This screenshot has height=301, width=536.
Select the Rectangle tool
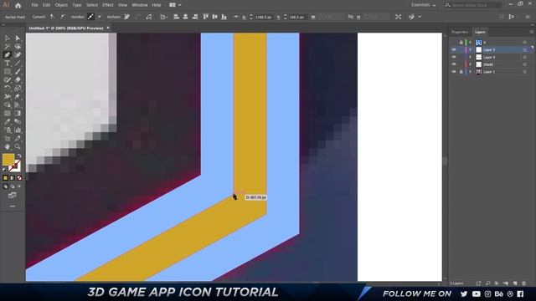click(8, 72)
